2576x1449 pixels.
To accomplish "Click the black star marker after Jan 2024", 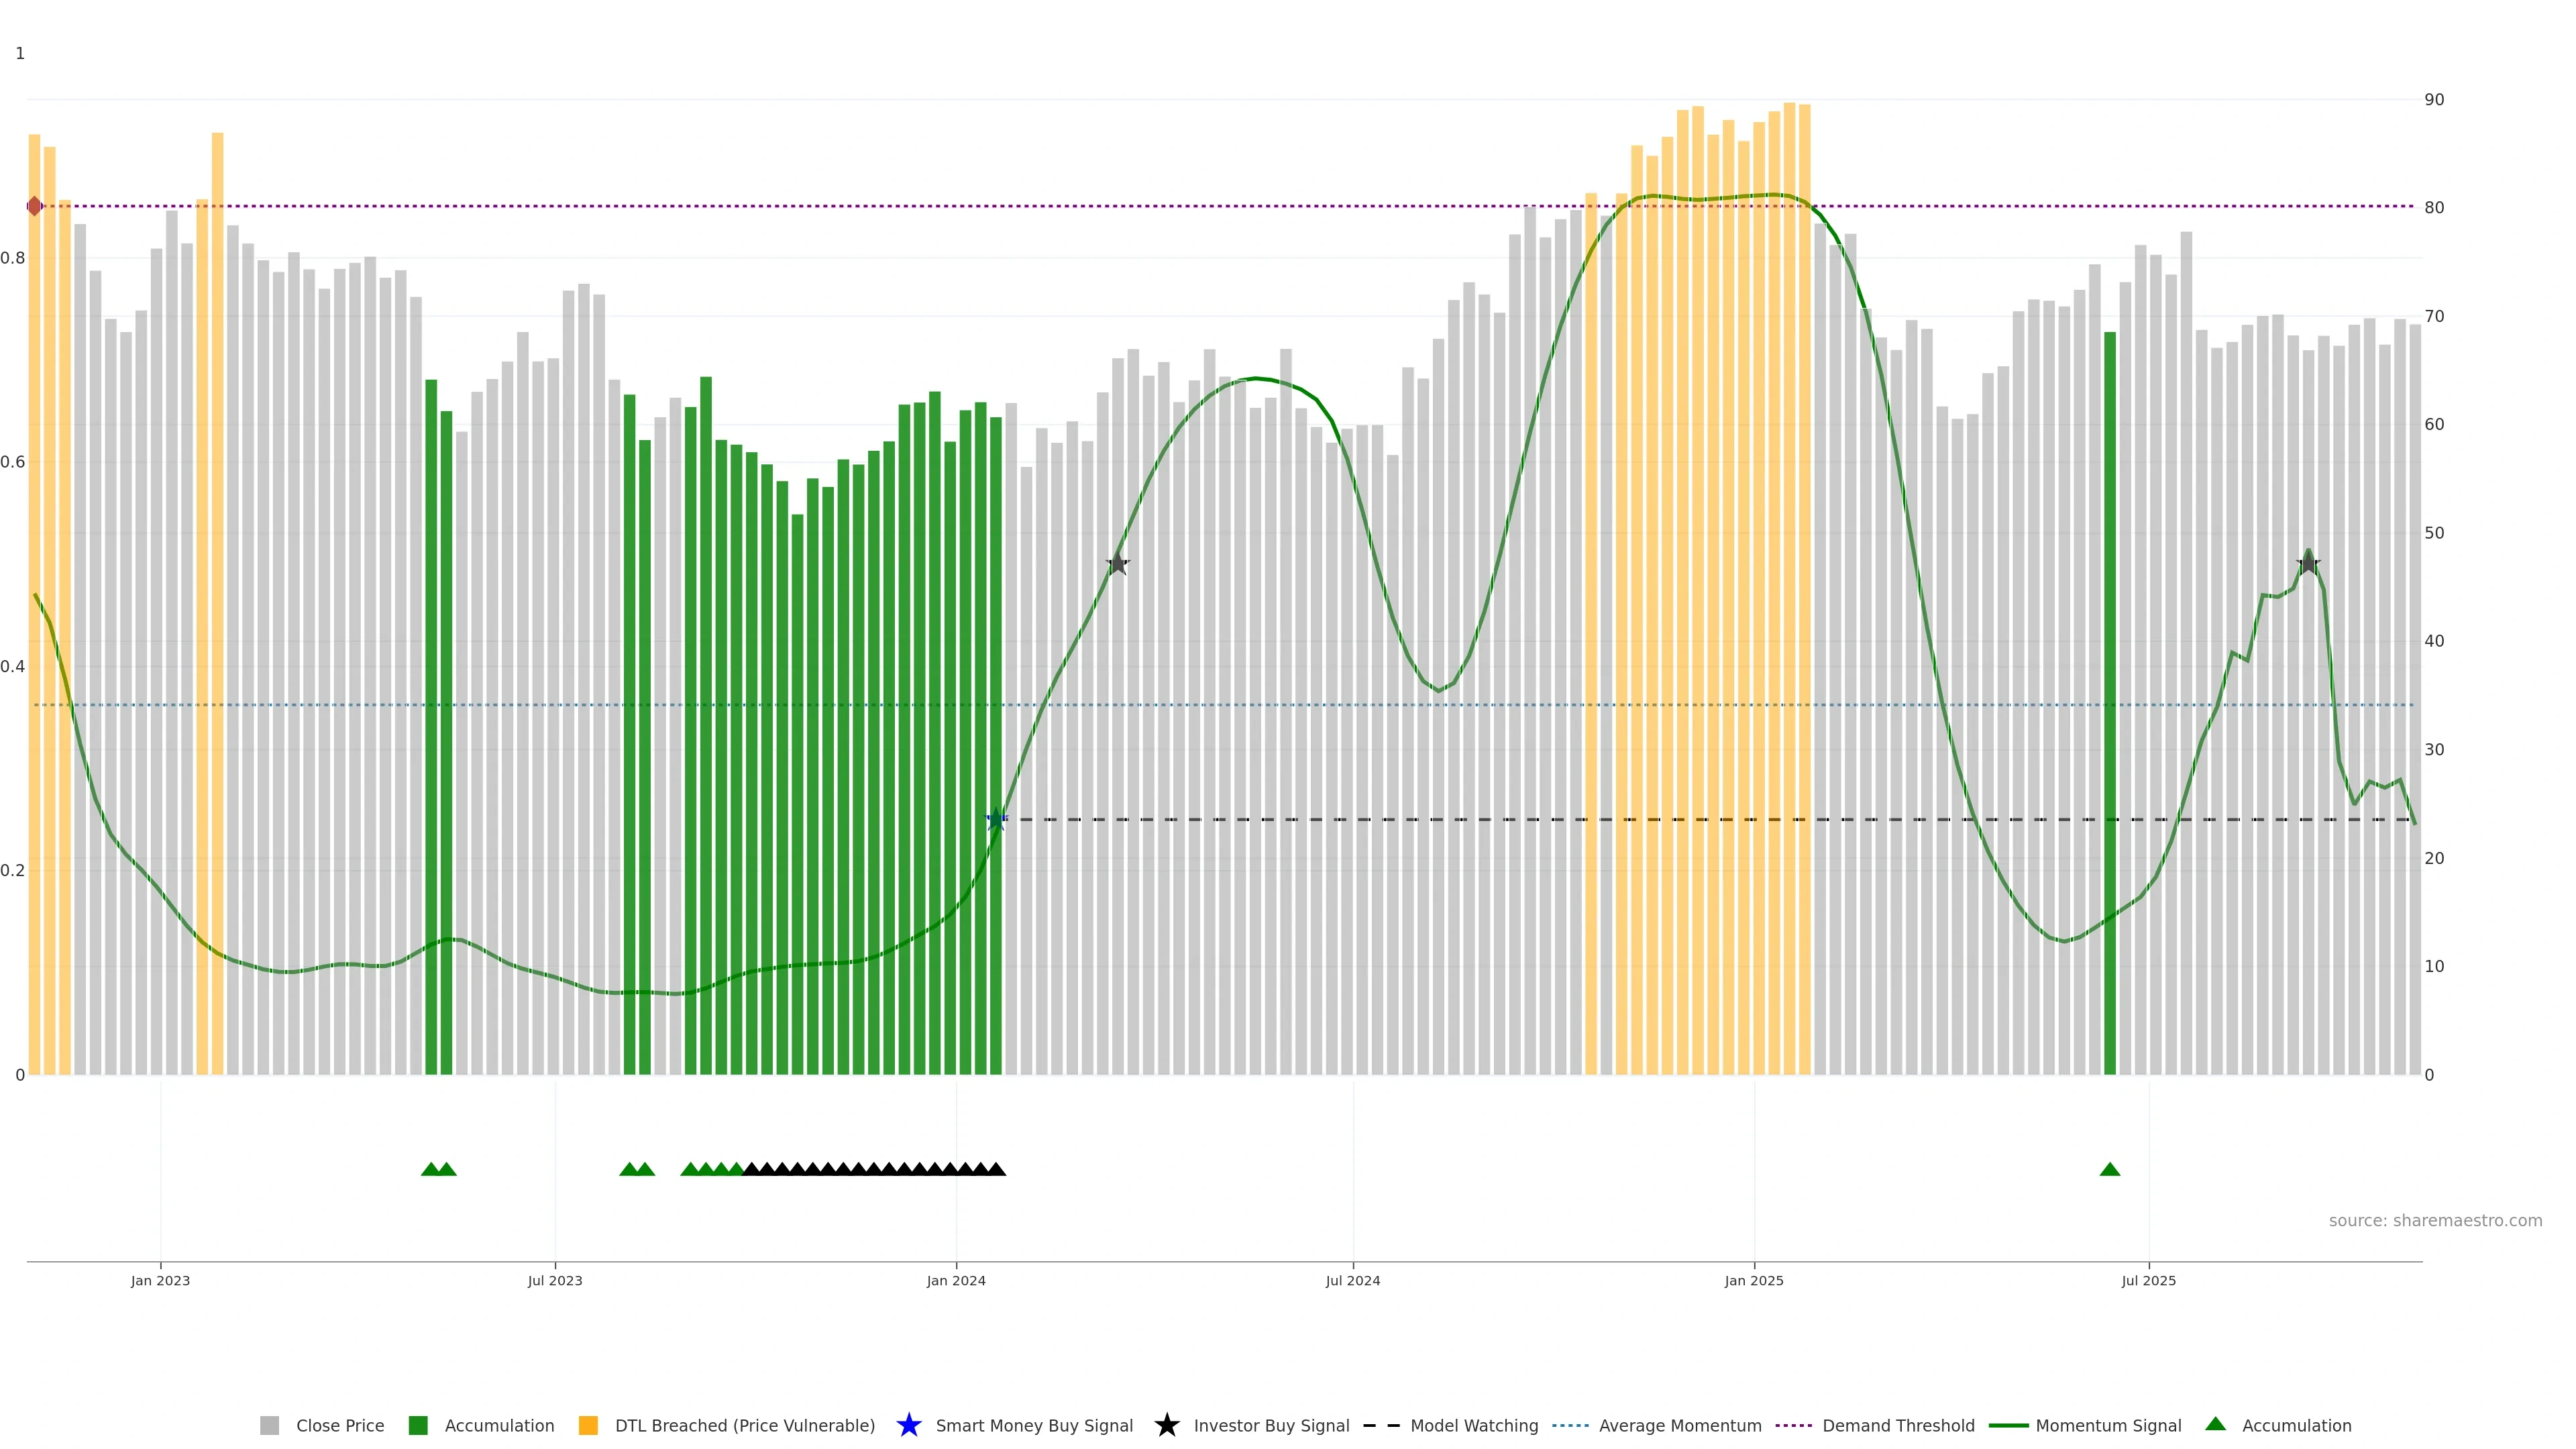I will coord(1117,565).
